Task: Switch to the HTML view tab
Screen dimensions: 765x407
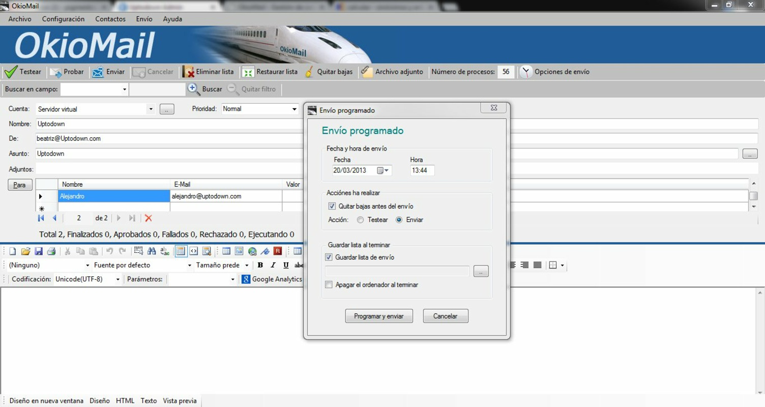Action: (x=125, y=401)
